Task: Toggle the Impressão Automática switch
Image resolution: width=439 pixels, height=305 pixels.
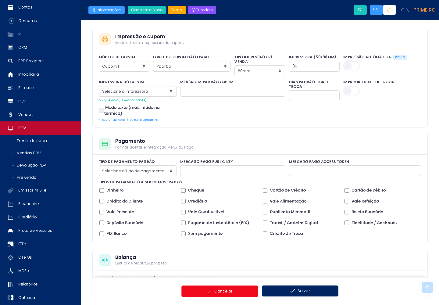Action: tap(352, 66)
